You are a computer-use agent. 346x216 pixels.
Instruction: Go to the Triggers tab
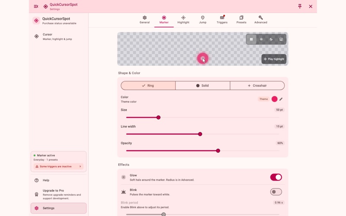pos(222,19)
